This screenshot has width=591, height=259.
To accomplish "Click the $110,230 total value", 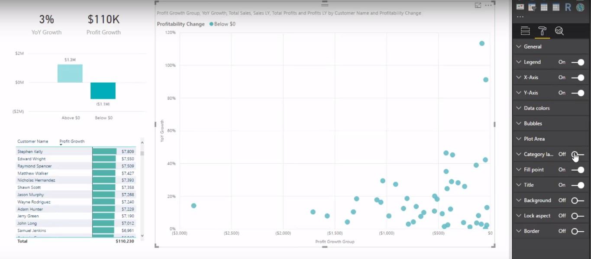I will coord(125,241).
